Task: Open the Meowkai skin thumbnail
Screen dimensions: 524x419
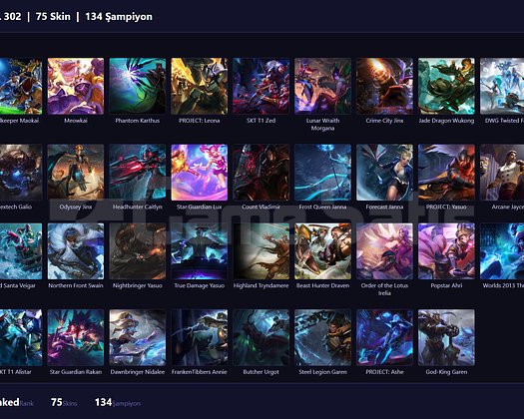Action: point(76,86)
